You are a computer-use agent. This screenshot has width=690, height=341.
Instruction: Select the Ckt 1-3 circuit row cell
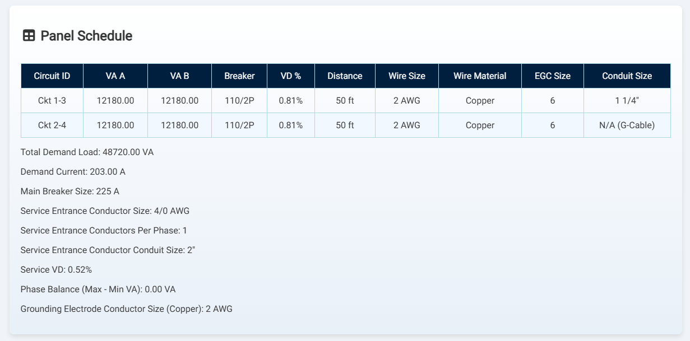pyautogui.click(x=52, y=101)
